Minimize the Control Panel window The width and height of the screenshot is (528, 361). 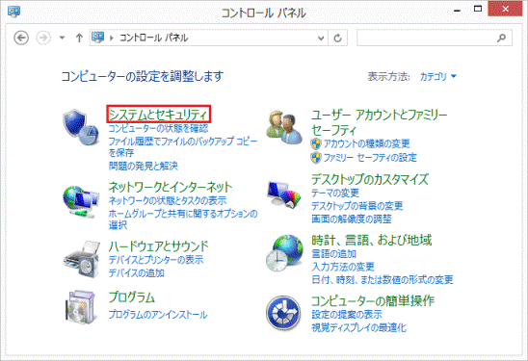457,10
